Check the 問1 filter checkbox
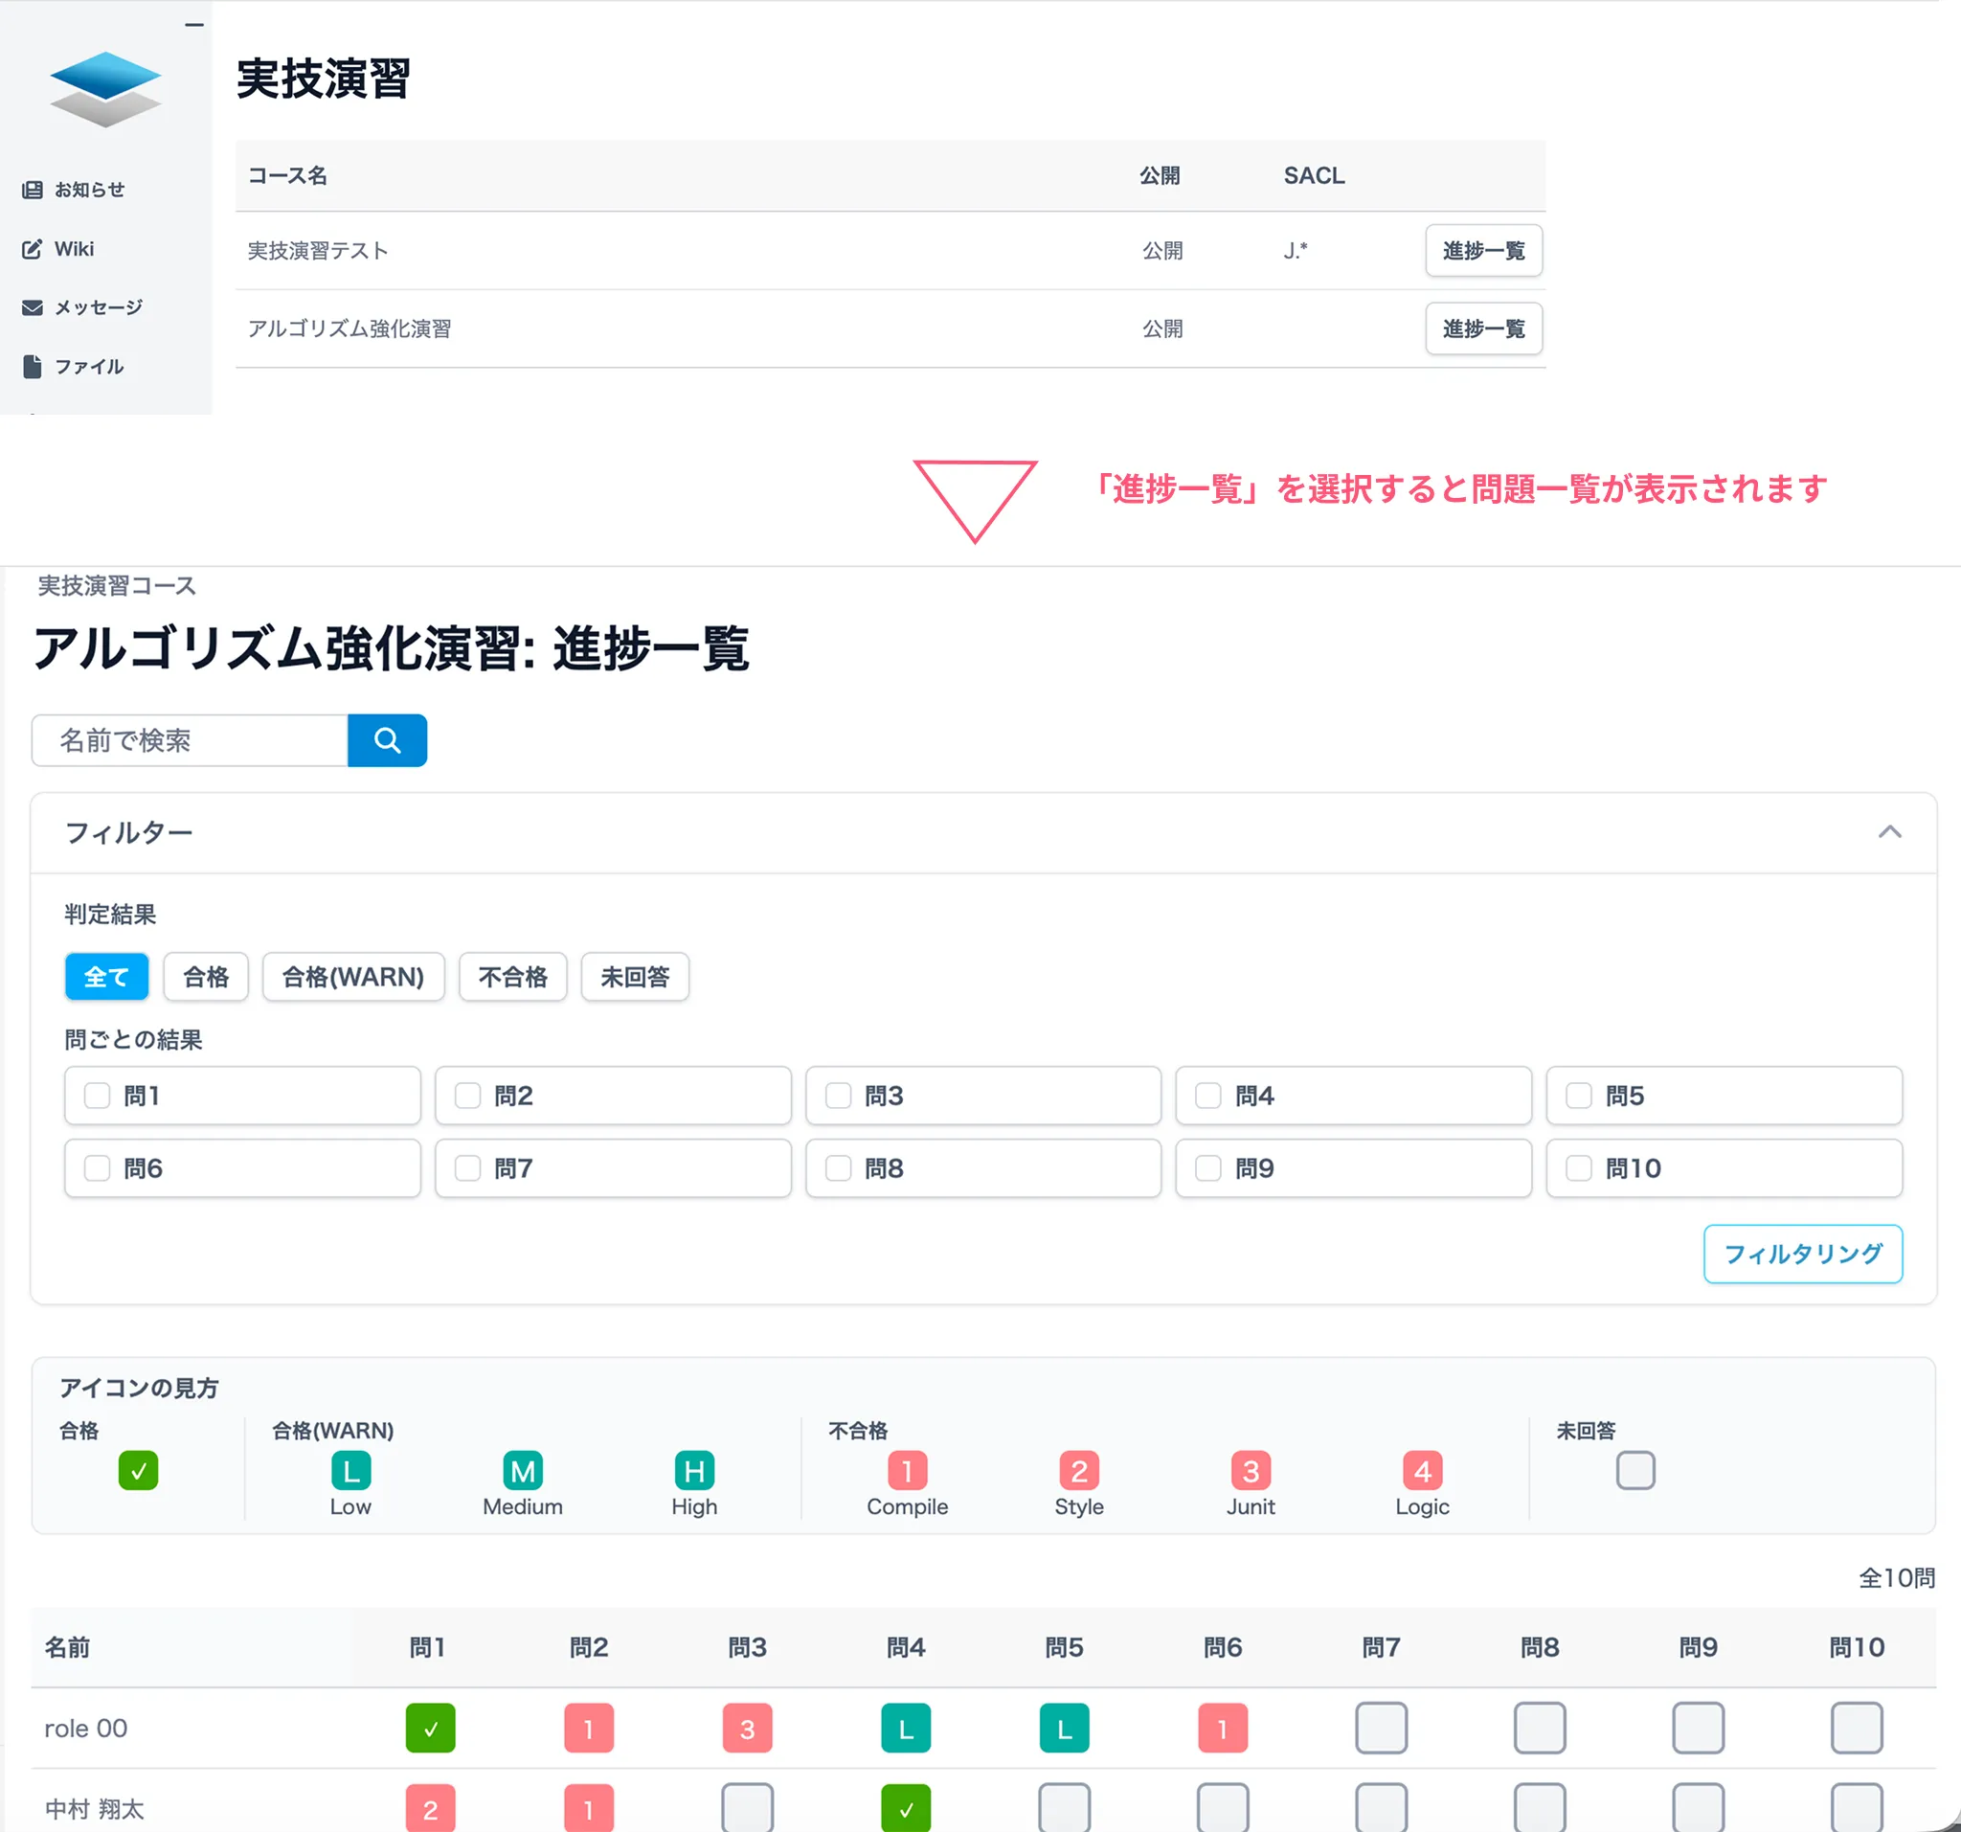The width and height of the screenshot is (1961, 1832). tap(97, 1095)
